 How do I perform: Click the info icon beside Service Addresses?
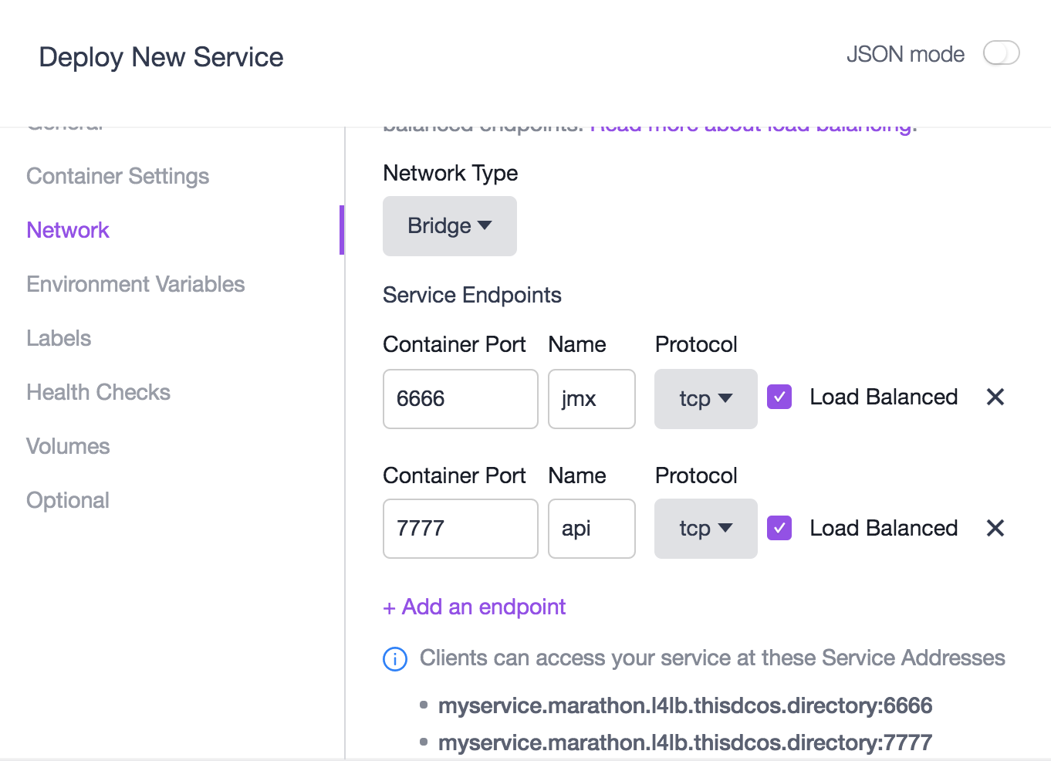[395, 659]
